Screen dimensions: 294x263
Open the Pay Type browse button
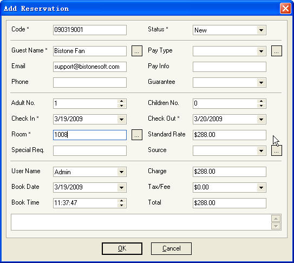click(277, 51)
